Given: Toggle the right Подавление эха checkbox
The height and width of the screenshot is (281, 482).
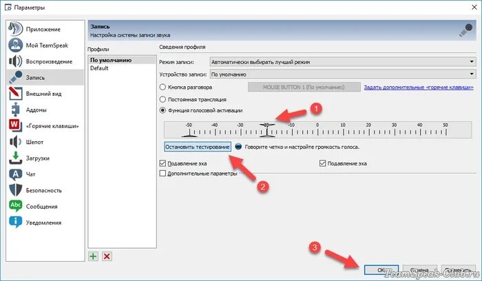Looking at the screenshot, I should coord(322,163).
